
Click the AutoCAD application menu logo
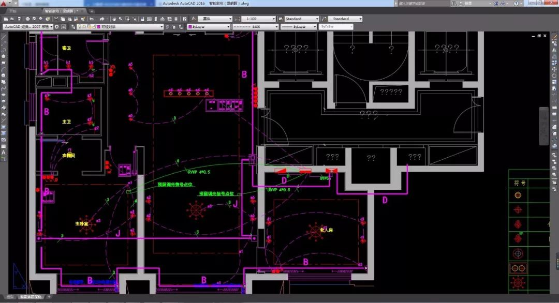(x=4, y=3)
